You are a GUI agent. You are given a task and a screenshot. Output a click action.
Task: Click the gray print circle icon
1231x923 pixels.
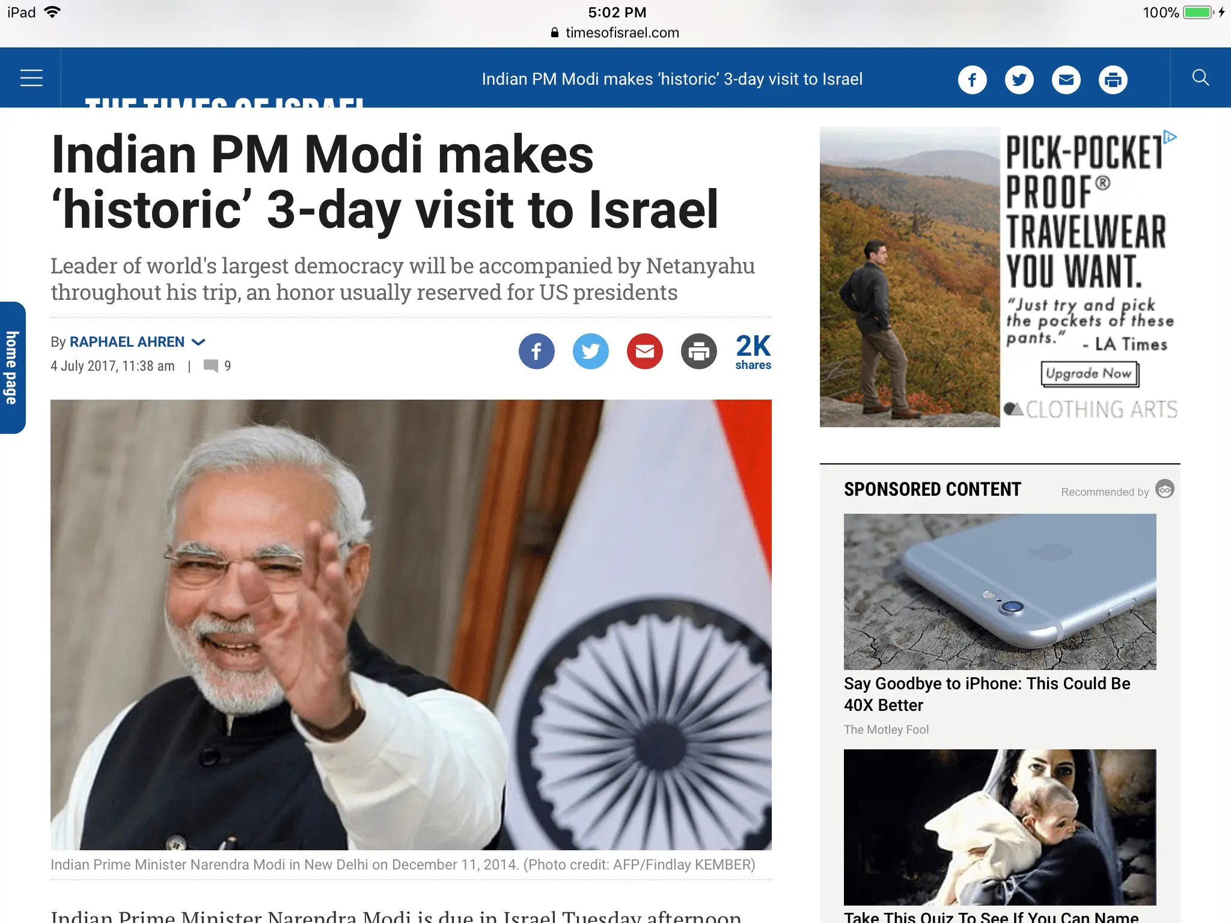click(698, 351)
